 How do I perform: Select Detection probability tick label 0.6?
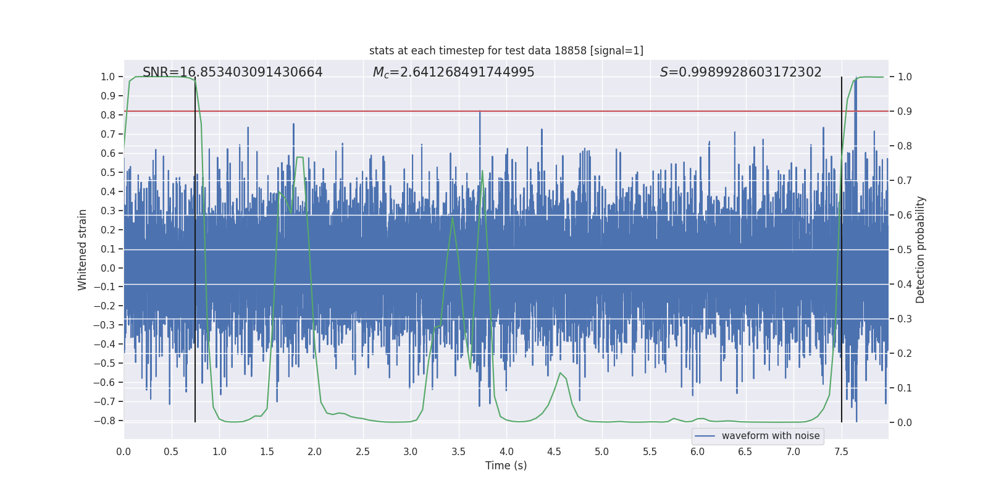coord(905,216)
